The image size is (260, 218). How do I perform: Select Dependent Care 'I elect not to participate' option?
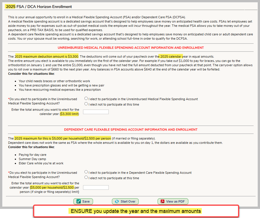86,177
